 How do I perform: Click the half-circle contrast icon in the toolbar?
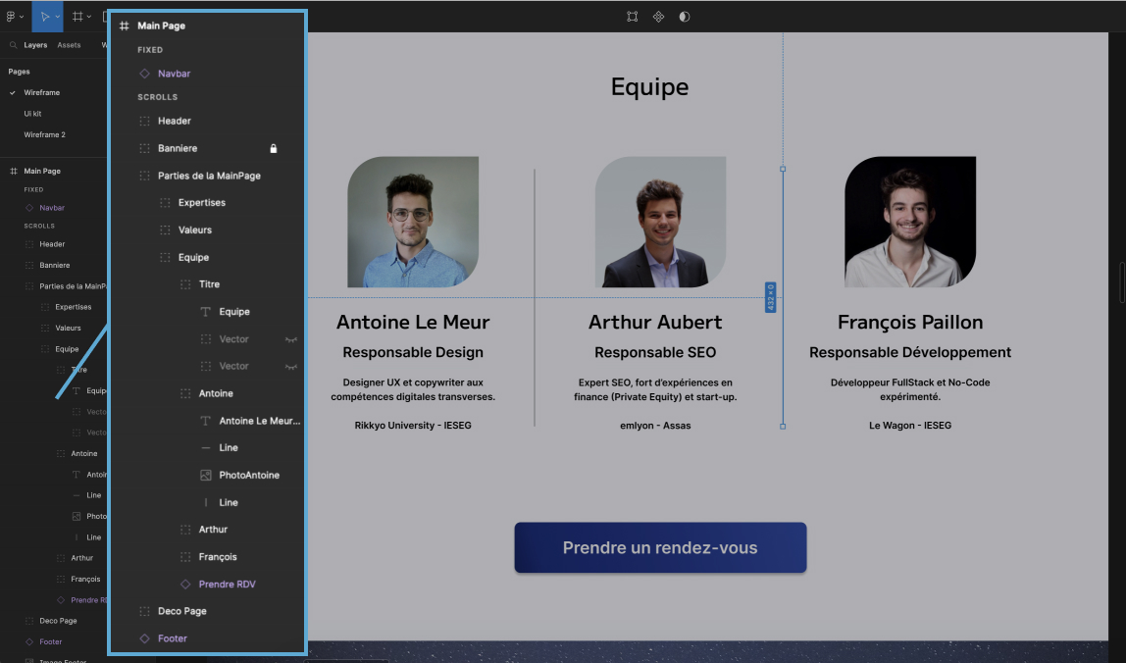(684, 16)
